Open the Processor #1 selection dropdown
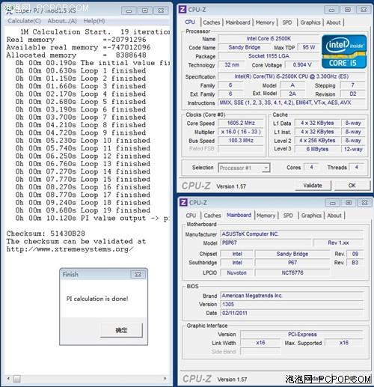374x387 pixels. (x=244, y=168)
